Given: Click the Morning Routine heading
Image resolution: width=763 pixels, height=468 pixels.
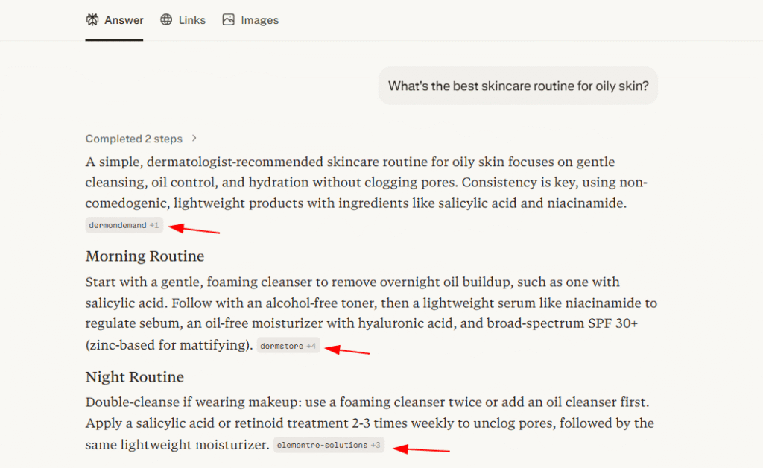Looking at the screenshot, I should [145, 256].
